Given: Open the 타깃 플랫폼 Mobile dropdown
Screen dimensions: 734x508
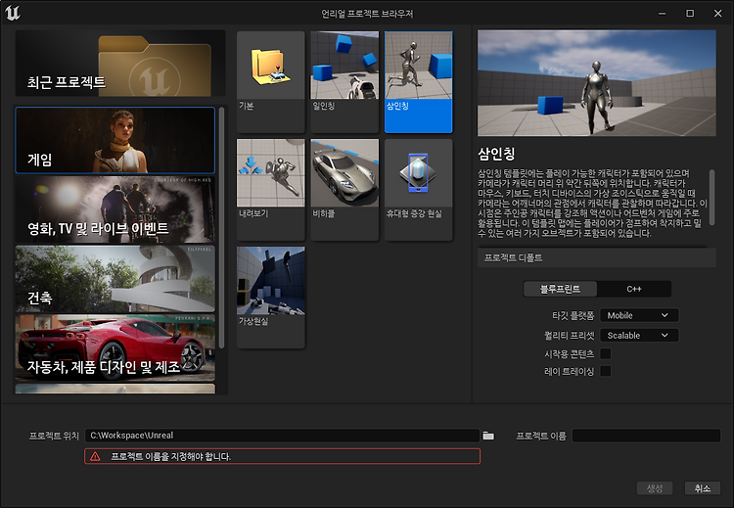Looking at the screenshot, I should pos(639,315).
